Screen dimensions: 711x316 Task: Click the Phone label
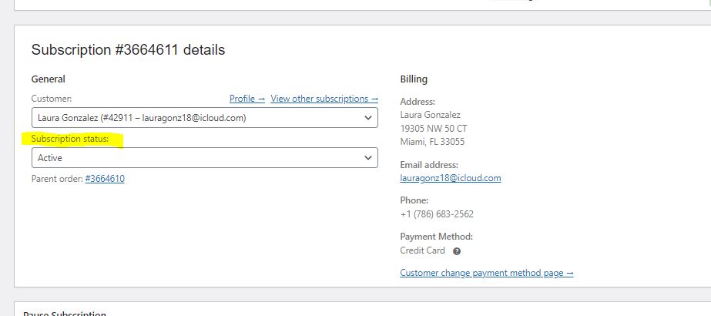pyautogui.click(x=414, y=200)
